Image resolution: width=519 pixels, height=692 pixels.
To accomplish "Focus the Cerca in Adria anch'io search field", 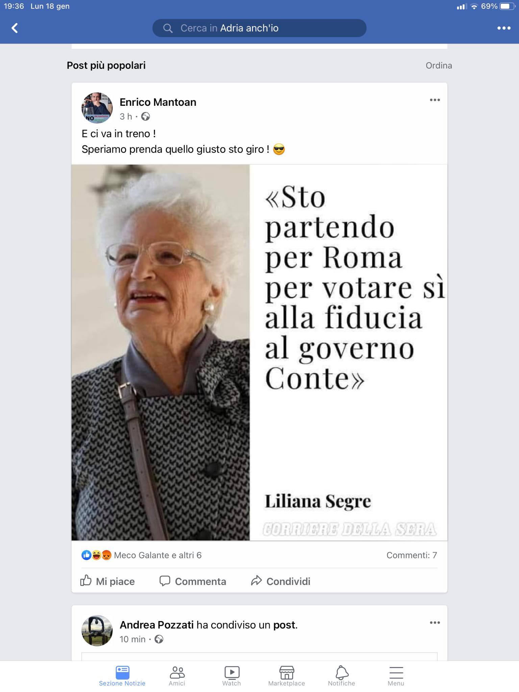I will click(x=259, y=28).
